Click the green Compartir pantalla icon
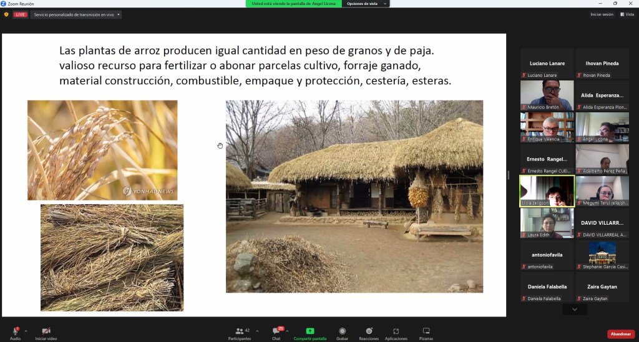Image resolution: width=639 pixels, height=342 pixels. [x=310, y=331]
